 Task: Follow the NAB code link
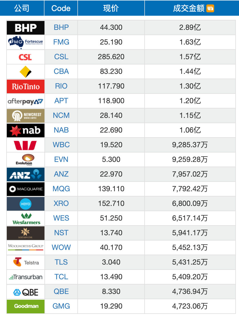[x=61, y=130]
